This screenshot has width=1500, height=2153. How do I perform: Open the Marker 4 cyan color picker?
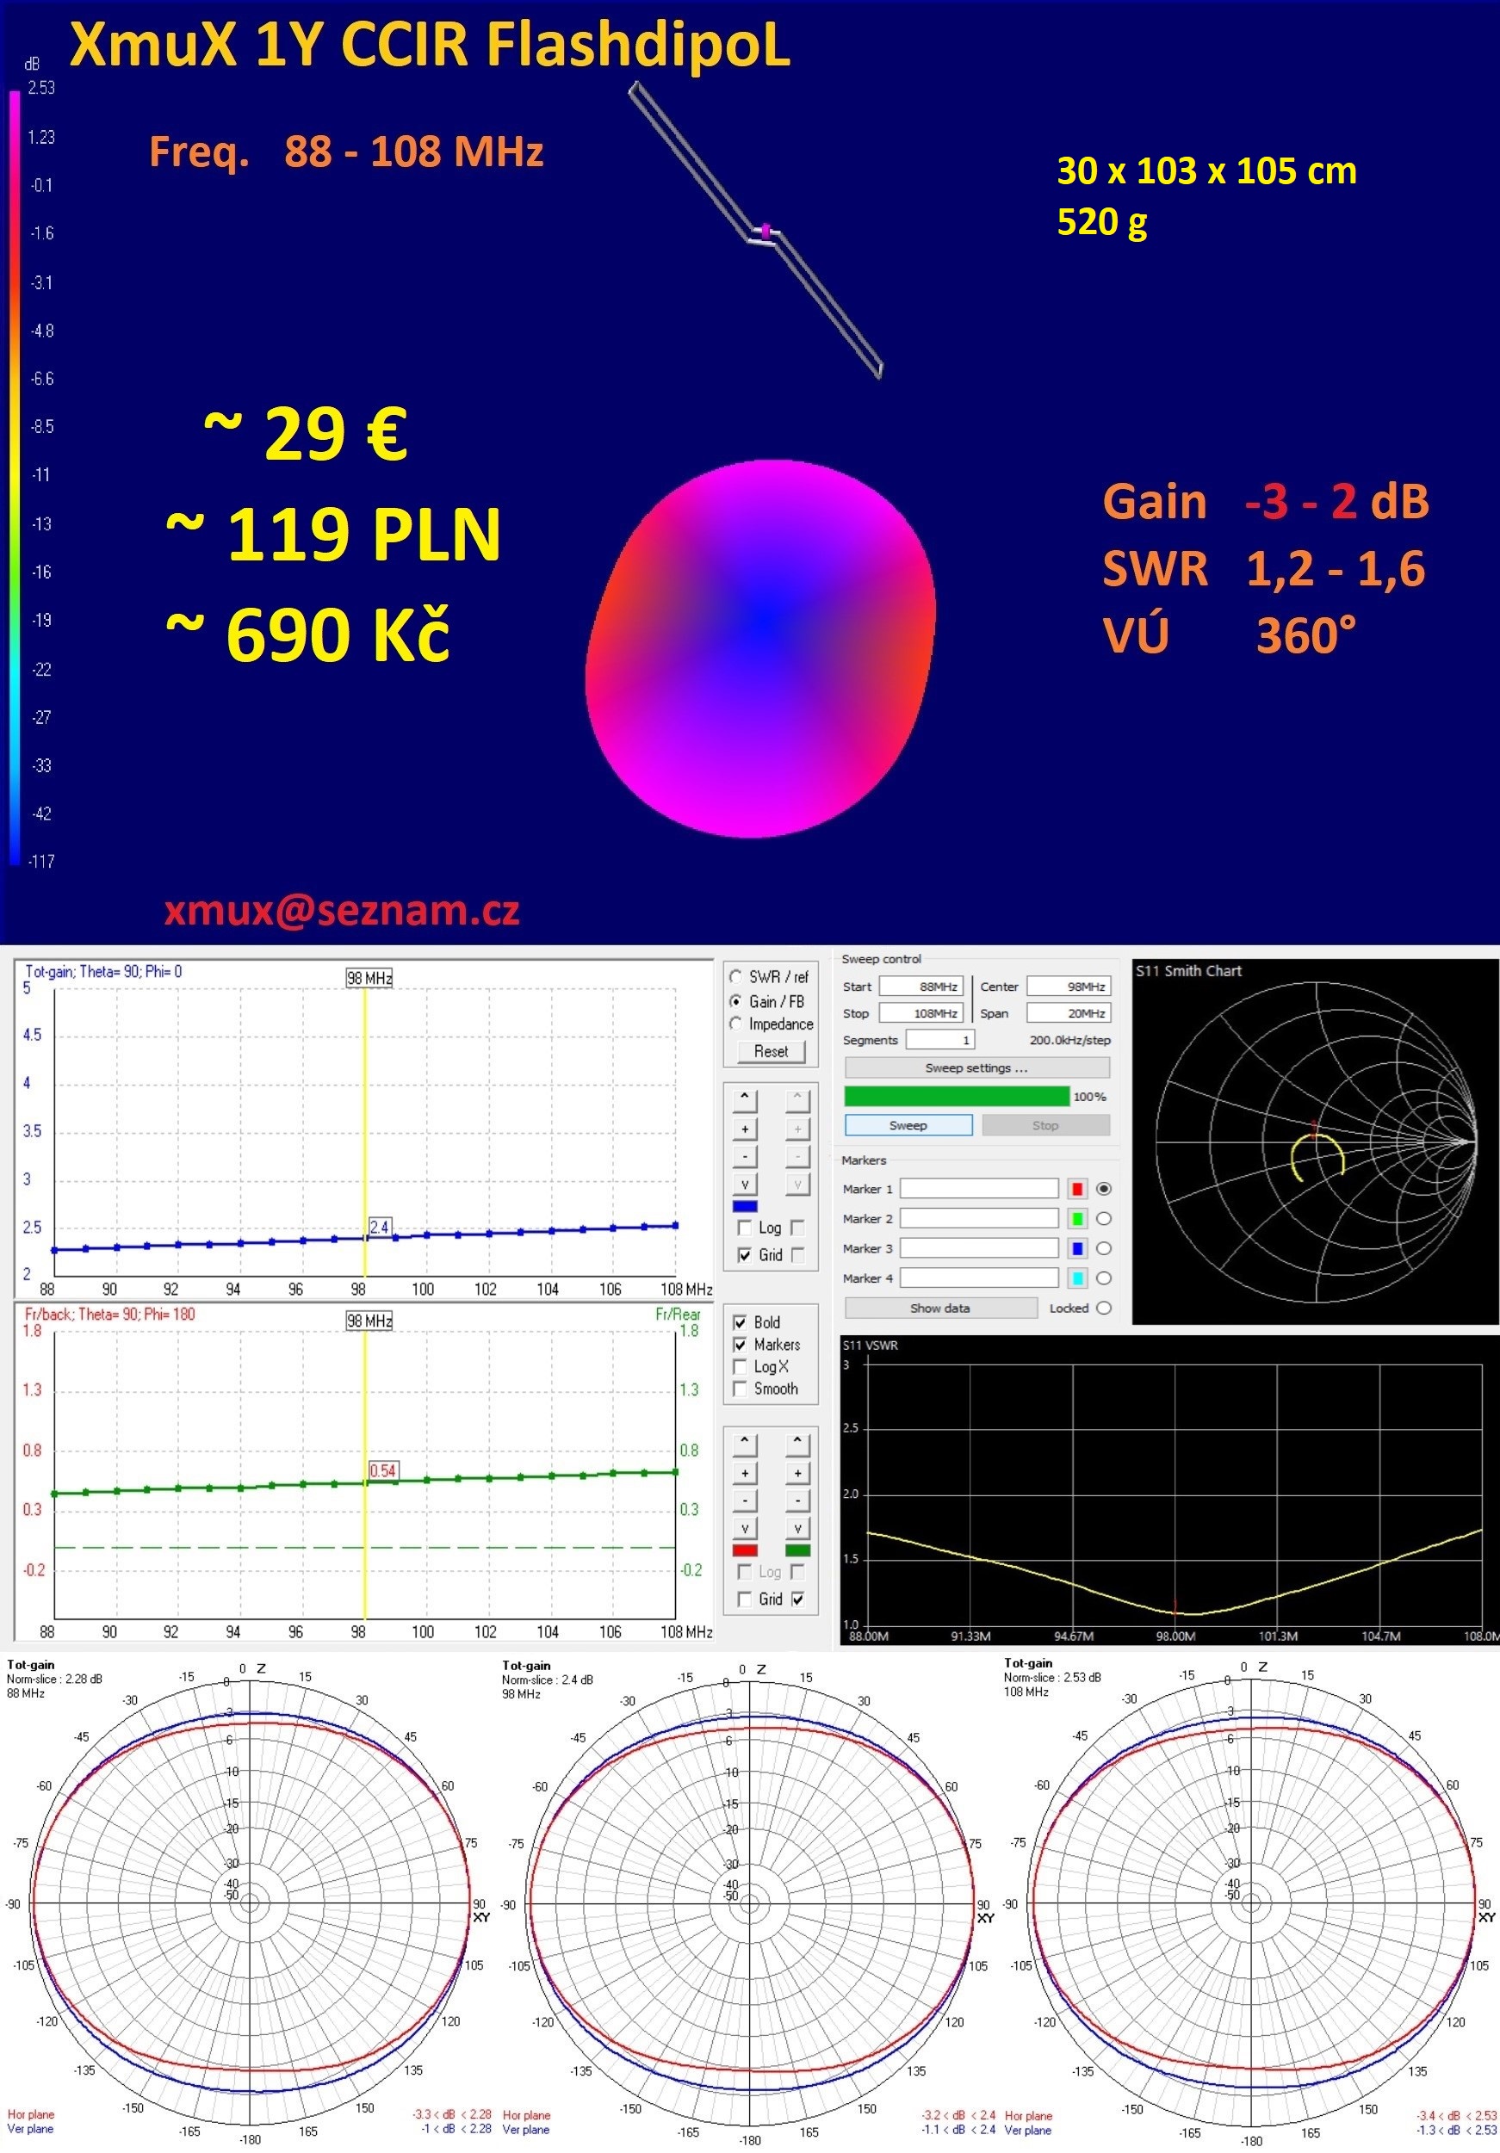tap(1077, 1278)
